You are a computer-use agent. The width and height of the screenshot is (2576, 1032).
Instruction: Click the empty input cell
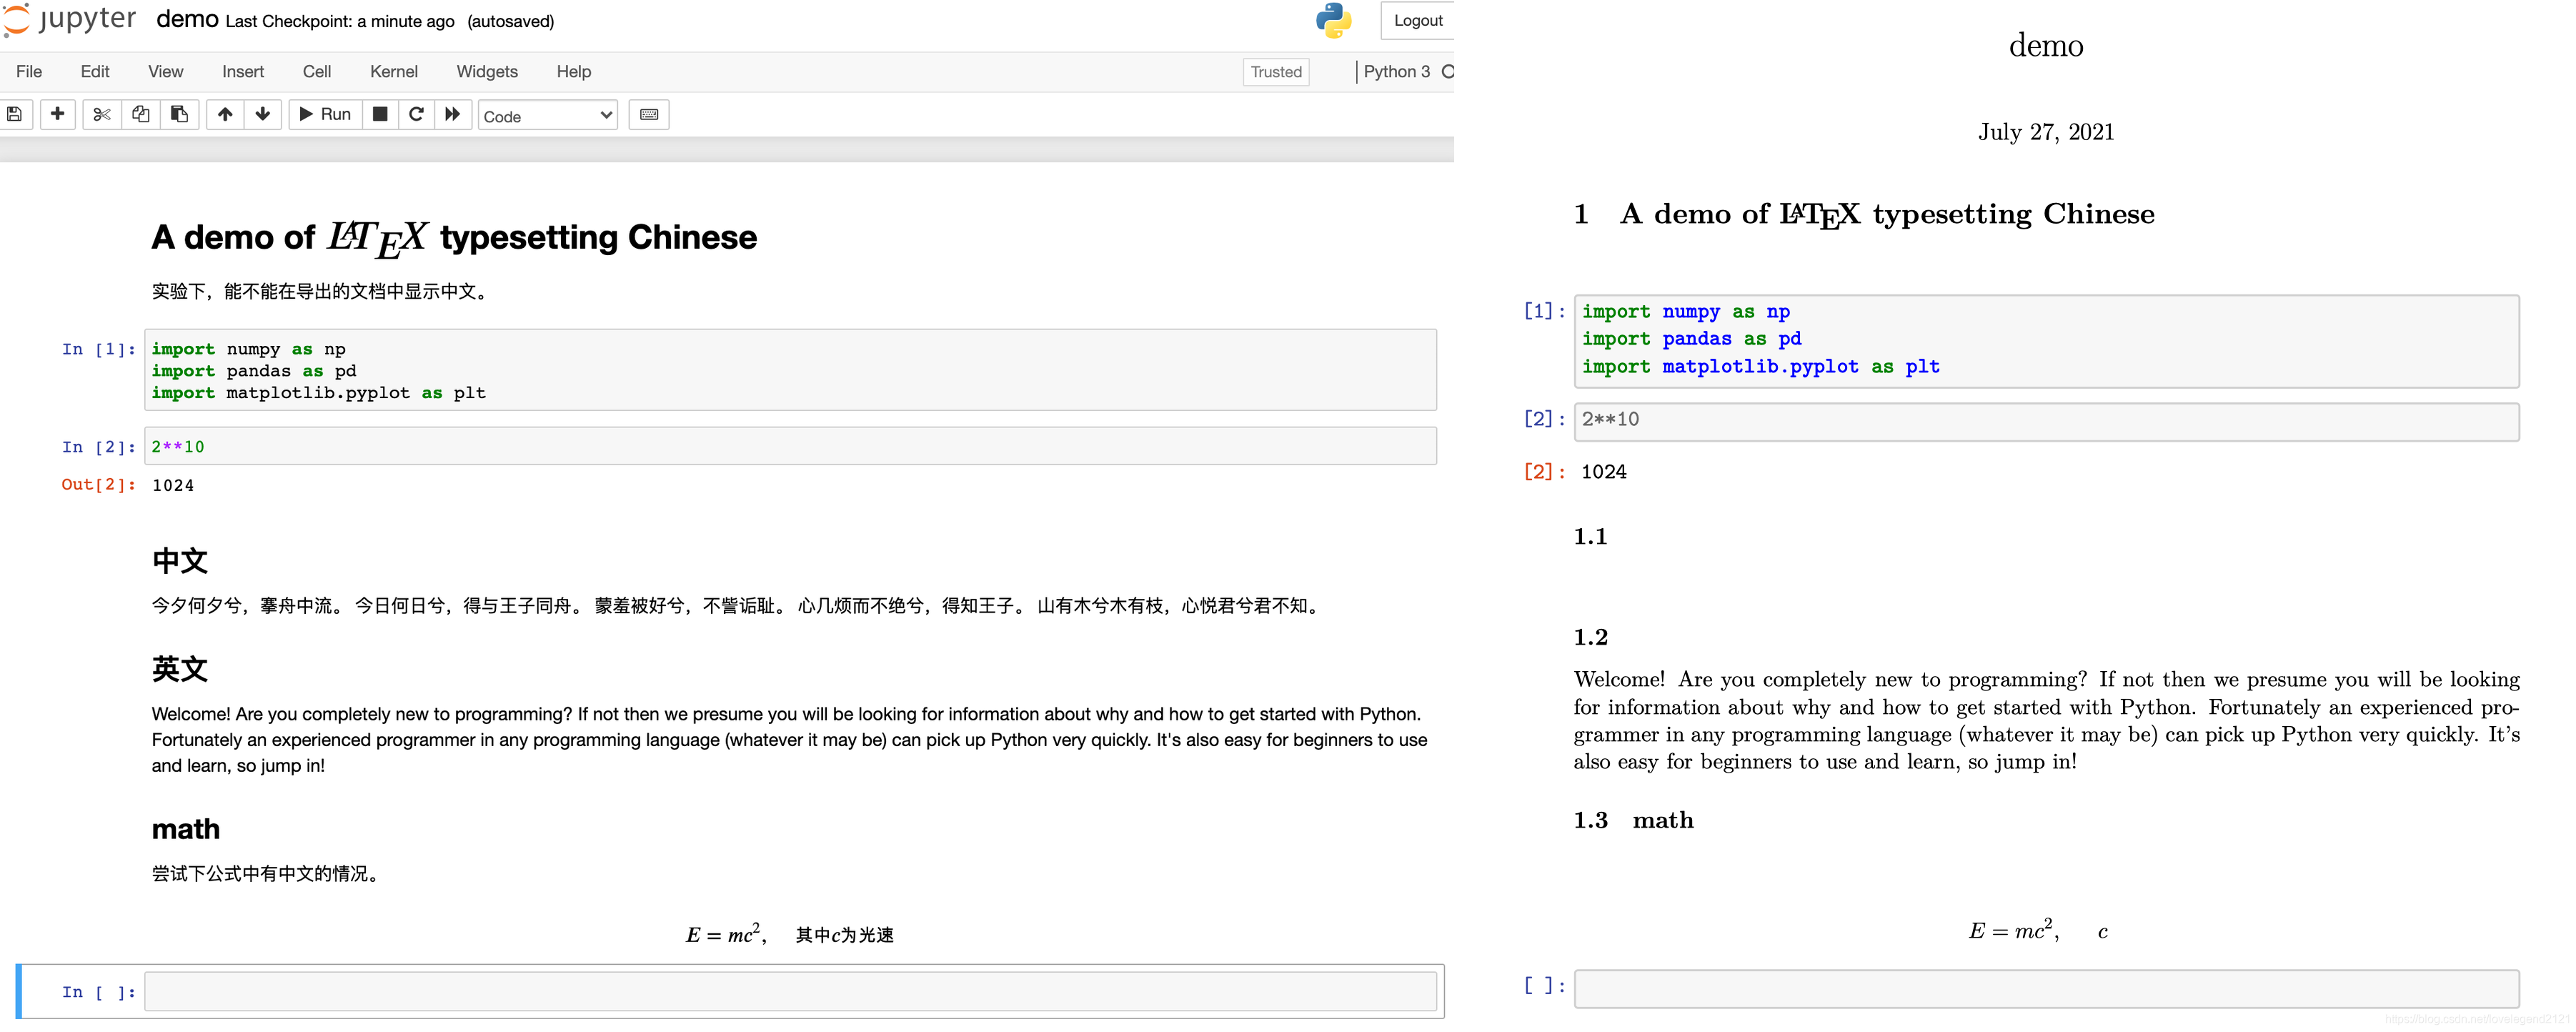(x=790, y=992)
